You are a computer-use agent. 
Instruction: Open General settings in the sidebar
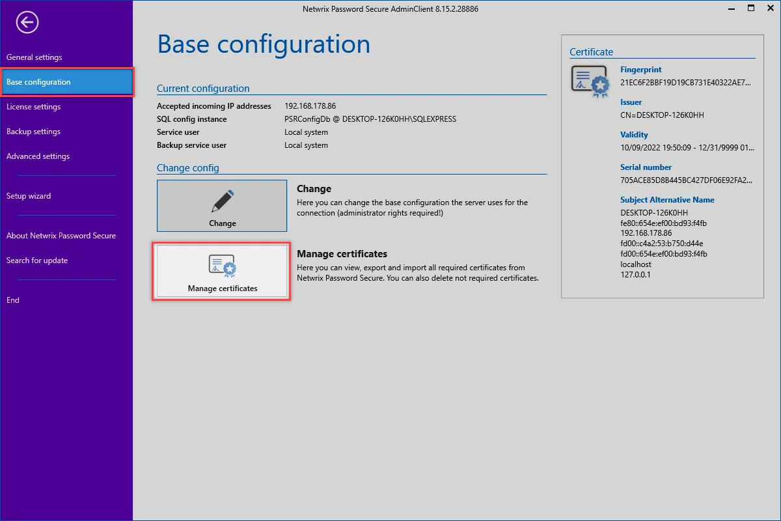pyautogui.click(x=34, y=57)
